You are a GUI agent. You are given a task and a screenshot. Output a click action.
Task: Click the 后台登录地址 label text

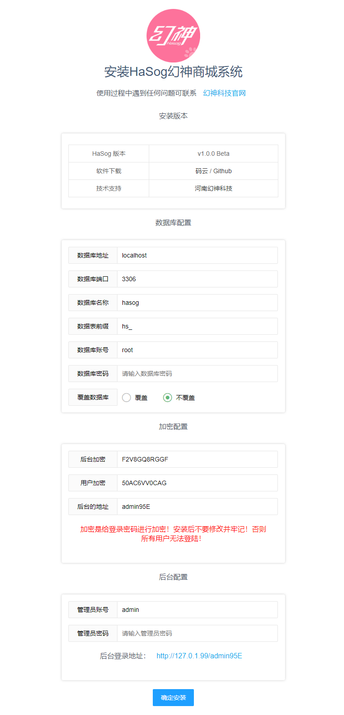pos(123,656)
